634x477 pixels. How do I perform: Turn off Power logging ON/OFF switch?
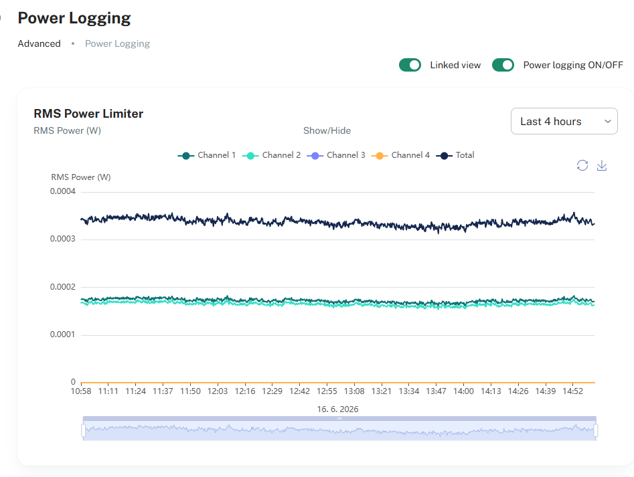[x=503, y=65]
